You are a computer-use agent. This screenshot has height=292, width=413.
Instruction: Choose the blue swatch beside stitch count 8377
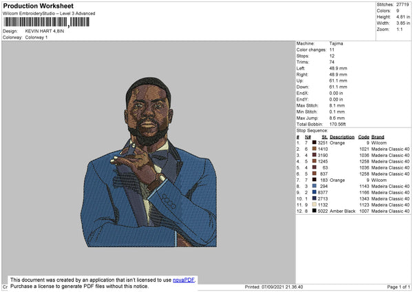[315, 192]
